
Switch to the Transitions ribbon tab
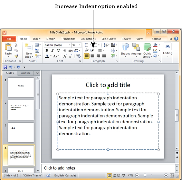coord(68,39)
